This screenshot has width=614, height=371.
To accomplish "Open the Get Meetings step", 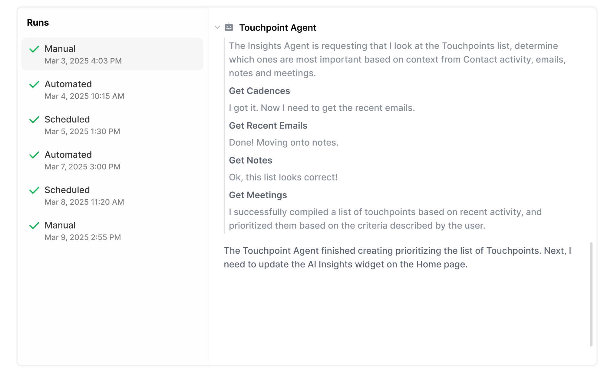I will (x=258, y=195).
